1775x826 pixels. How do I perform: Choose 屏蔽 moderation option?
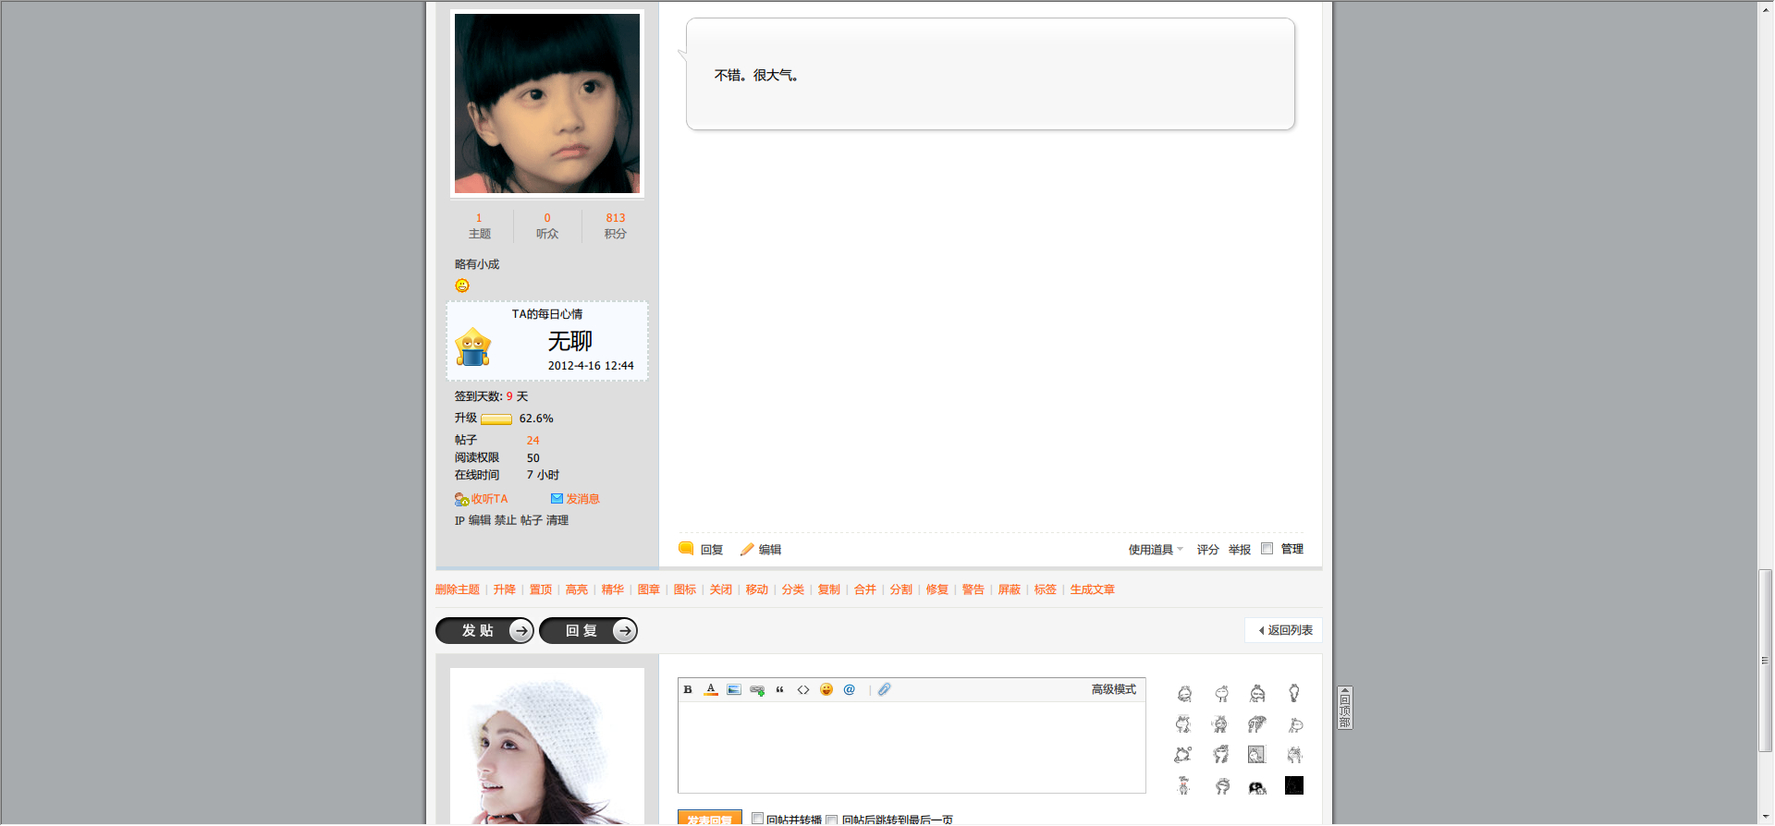coord(1010,589)
